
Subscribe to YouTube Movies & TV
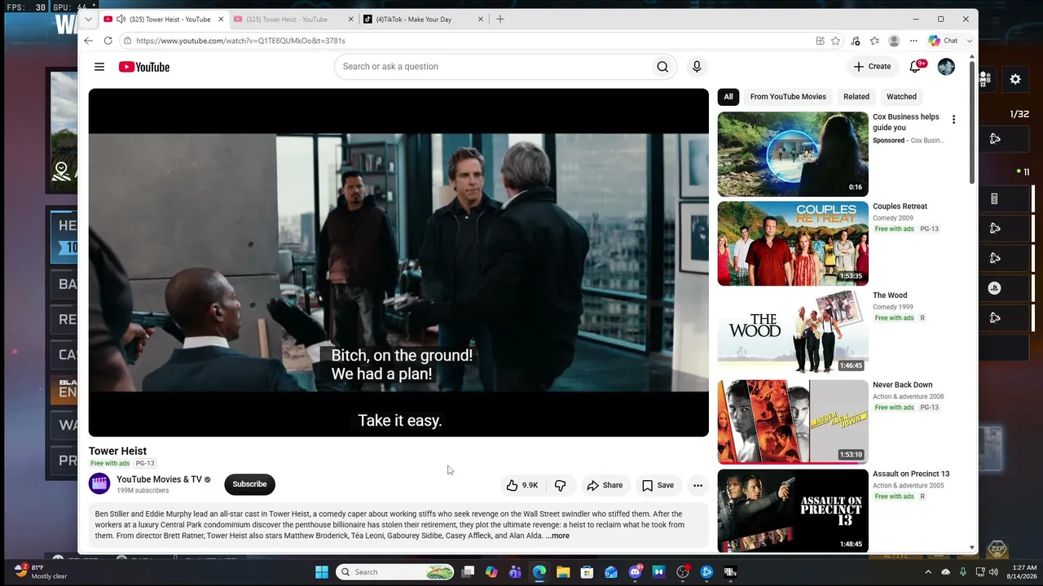click(x=249, y=484)
